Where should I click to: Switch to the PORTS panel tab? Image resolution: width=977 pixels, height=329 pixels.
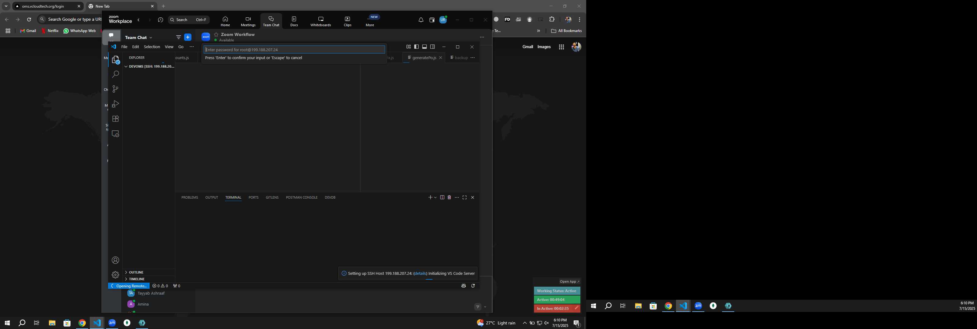coord(253,197)
